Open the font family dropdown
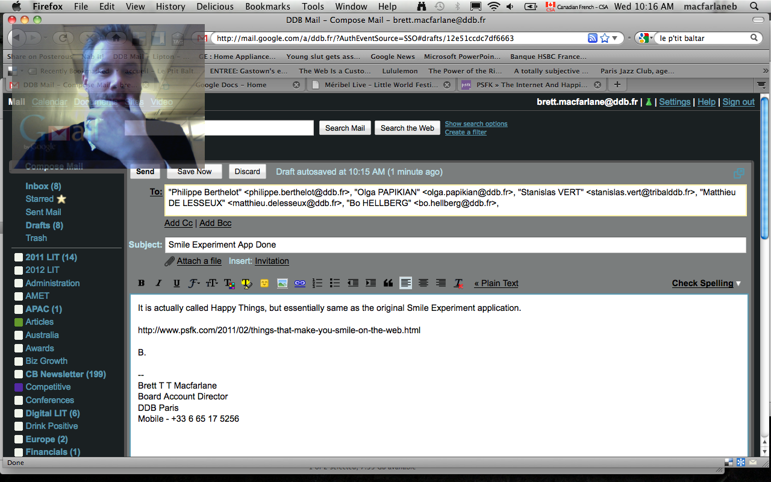This screenshot has height=482, width=771. point(194,283)
